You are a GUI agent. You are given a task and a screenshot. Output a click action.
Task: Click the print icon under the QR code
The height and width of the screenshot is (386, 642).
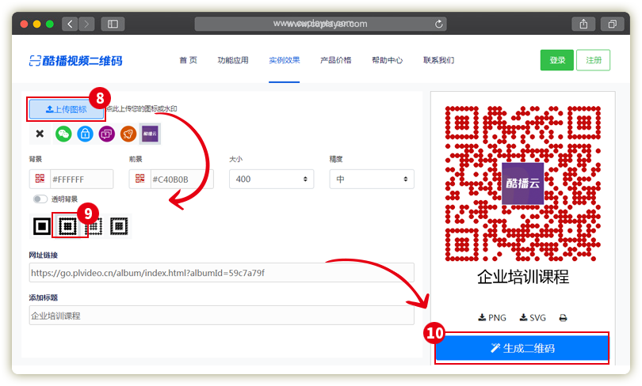(x=563, y=318)
